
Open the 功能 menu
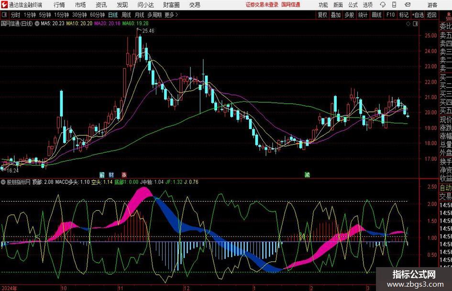coord(323,5)
